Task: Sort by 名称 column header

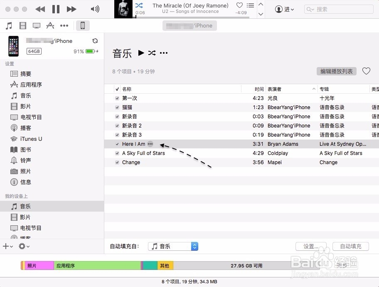Action: pyautogui.click(x=127, y=89)
